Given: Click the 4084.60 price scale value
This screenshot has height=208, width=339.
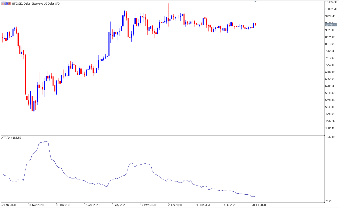Looking at the screenshot, I should 331,128.
